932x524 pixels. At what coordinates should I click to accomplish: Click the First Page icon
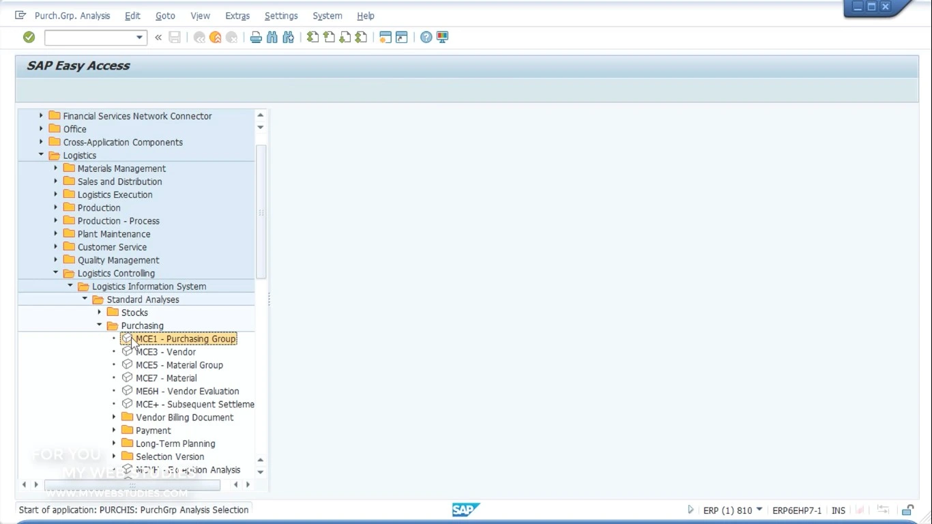coord(312,38)
